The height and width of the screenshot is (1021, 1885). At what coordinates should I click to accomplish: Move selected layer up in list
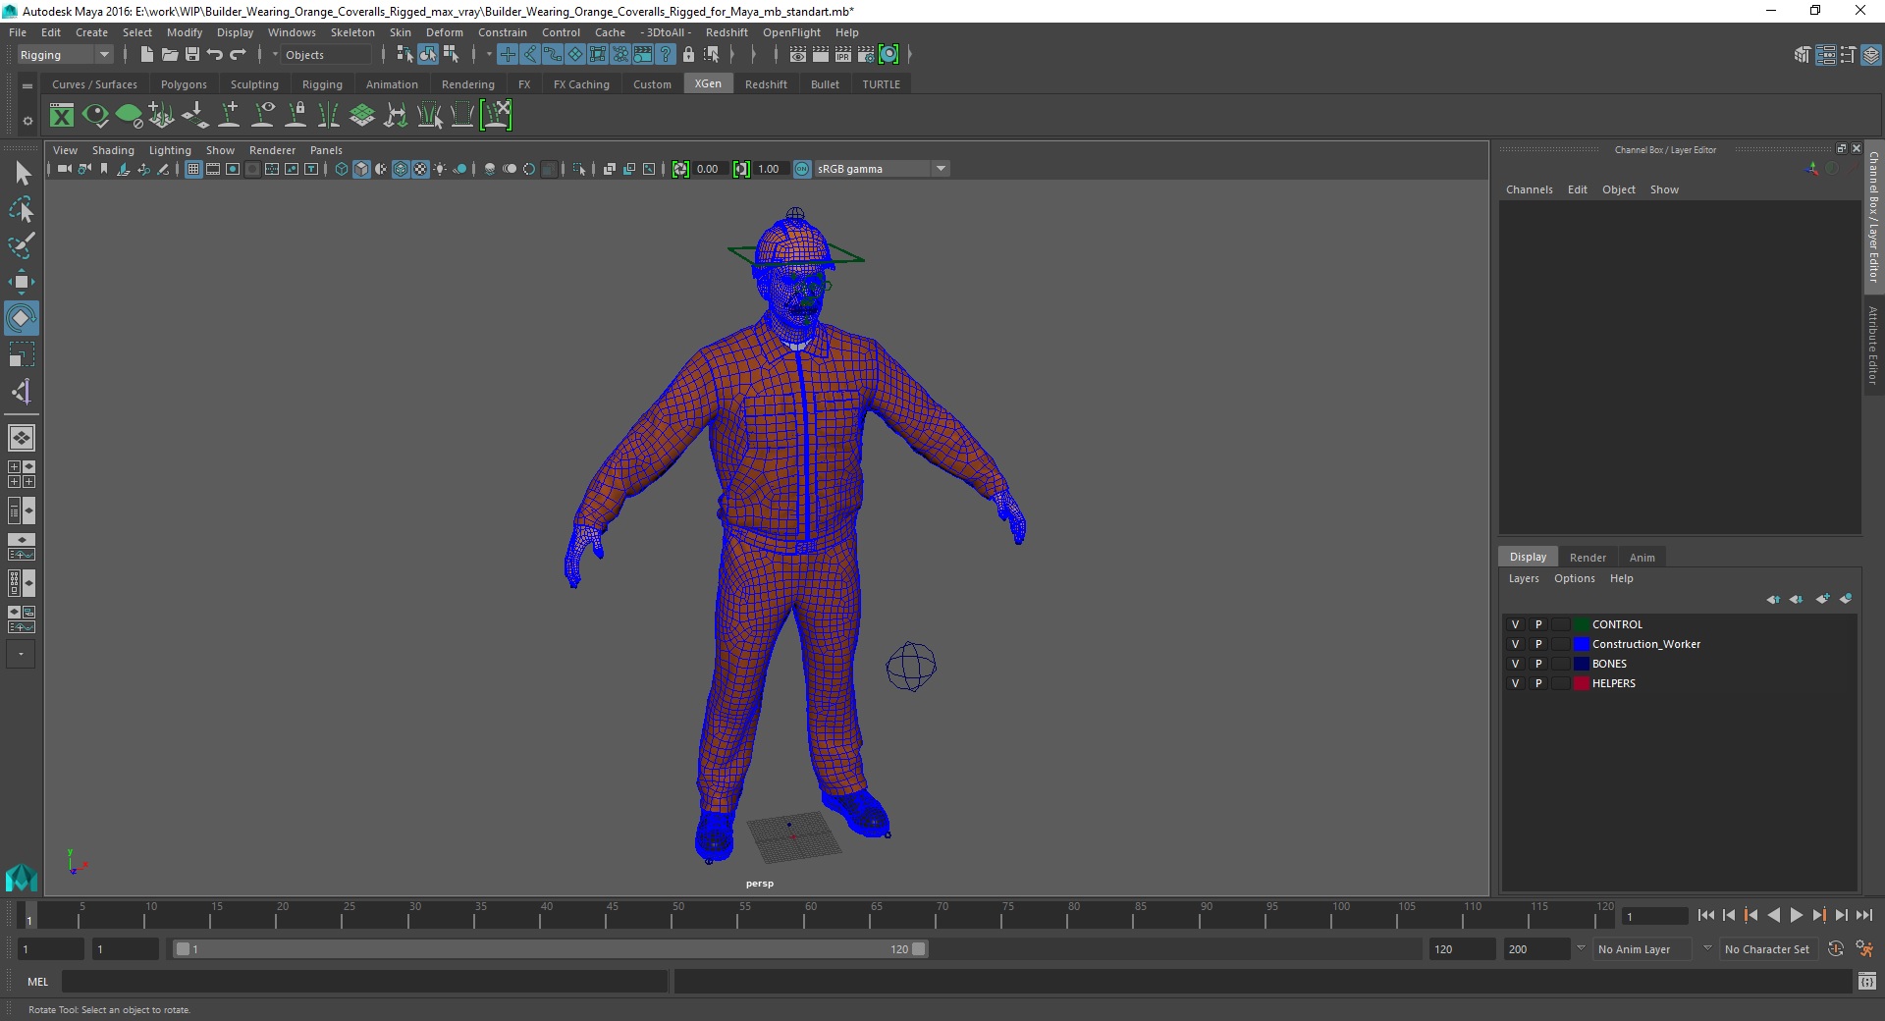click(x=1774, y=599)
